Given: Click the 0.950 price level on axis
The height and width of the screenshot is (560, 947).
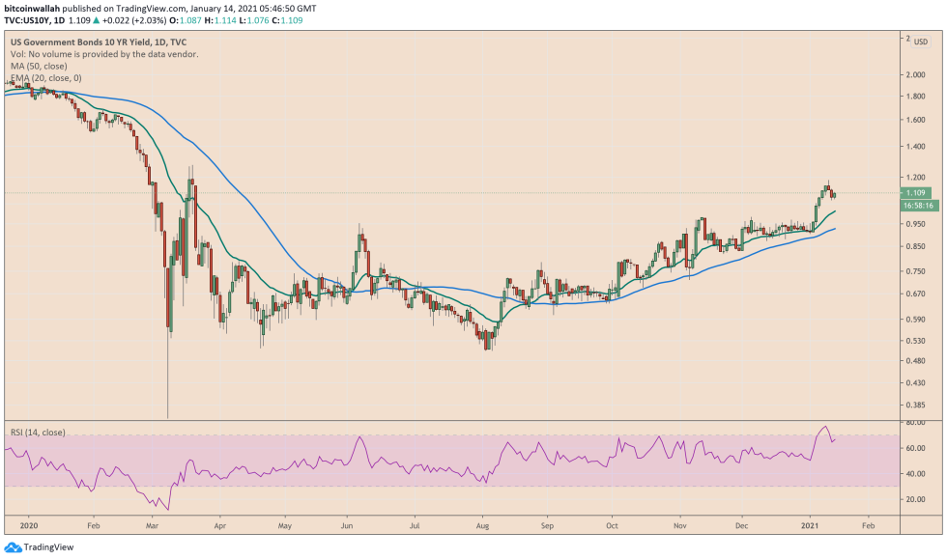Looking at the screenshot, I should (x=914, y=224).
